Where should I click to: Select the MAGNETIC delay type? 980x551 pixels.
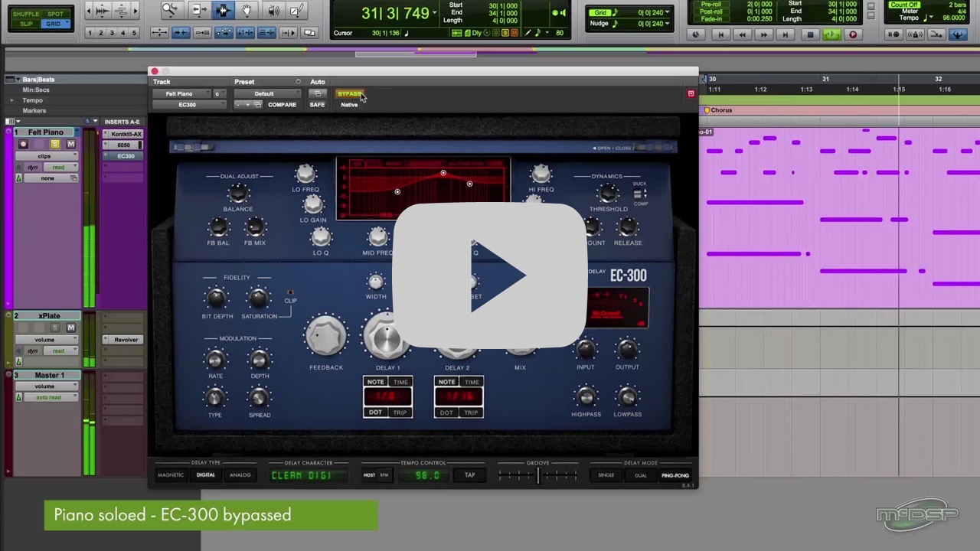[x=171, y=475]
